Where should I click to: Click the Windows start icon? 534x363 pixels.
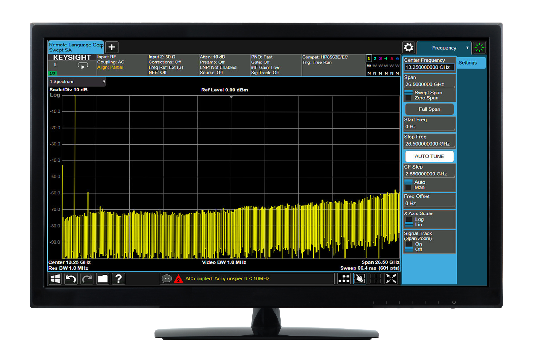tap(55, 279)
